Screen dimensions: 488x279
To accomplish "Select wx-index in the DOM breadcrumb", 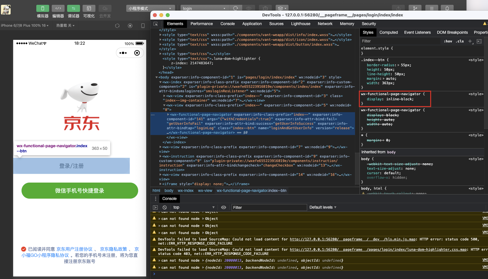I will point(186,191).
